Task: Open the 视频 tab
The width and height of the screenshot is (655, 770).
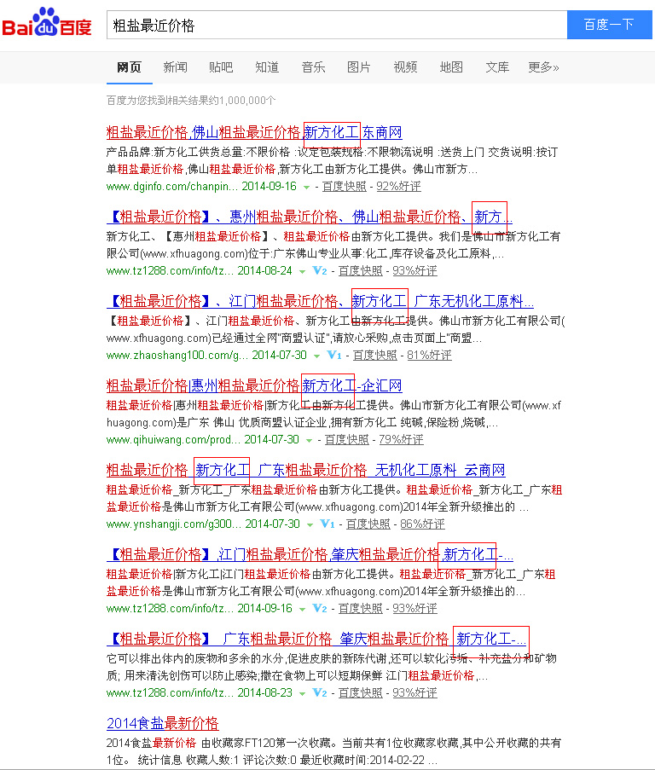Action: coord(406,67)
